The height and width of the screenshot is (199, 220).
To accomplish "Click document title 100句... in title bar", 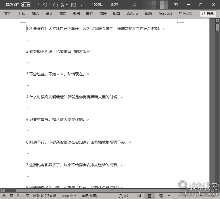I will (98, 5).
